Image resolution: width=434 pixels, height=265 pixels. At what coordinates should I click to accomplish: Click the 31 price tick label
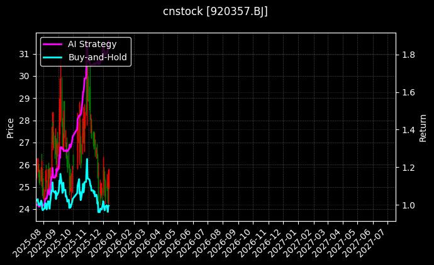(25, 54)
